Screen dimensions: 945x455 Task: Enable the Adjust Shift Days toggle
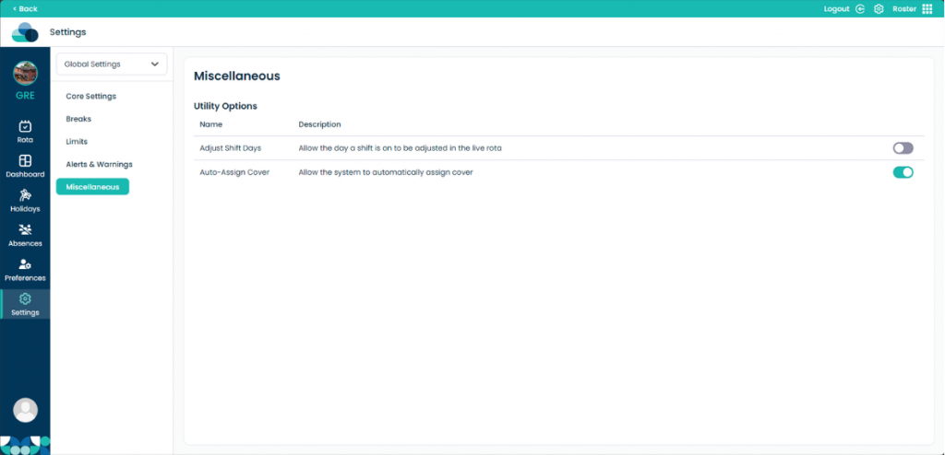click(903, 148)
